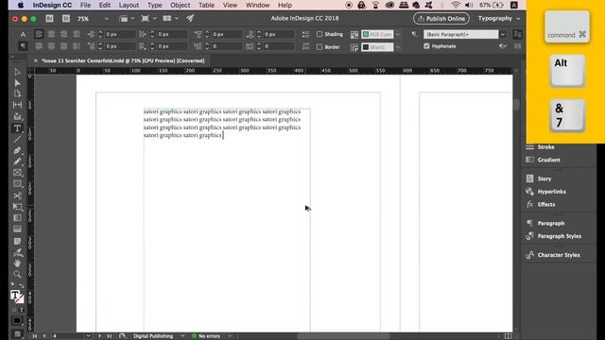
Task: Click the align center paragraph icon
Action: [x=51, y=34]
